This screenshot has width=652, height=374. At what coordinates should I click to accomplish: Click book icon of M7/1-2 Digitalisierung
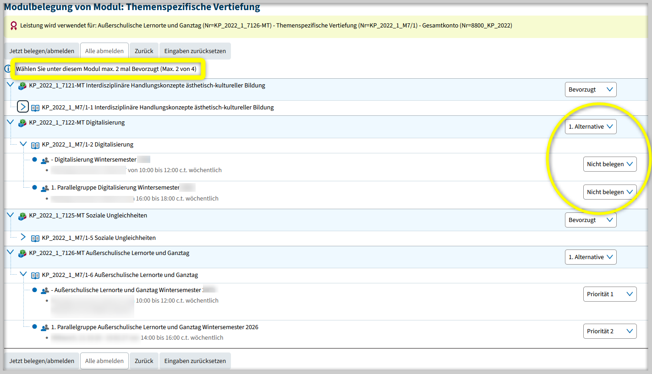[x=35, y=145]
